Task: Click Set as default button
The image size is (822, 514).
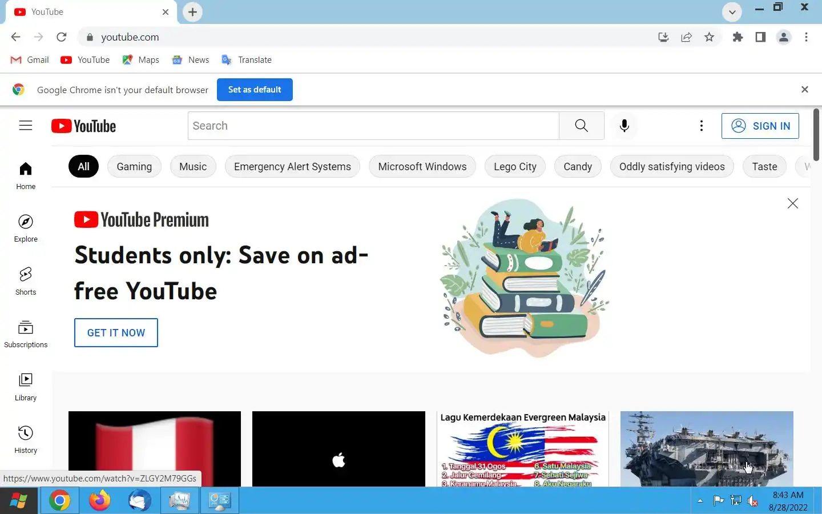Action: point(255,90)
